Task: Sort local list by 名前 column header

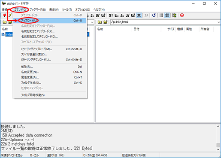Action: (5, 29)
